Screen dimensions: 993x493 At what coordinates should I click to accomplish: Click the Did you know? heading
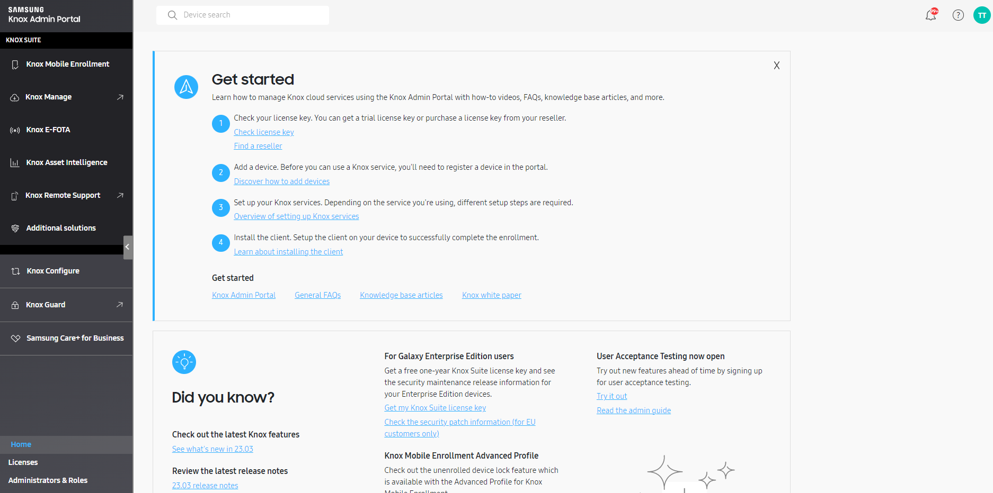(x=223, y=397)
